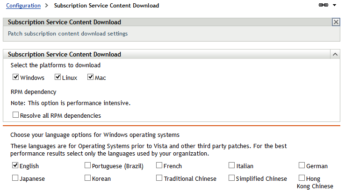
Task: Enable the French language option
Action: click(x=159, y=165)
